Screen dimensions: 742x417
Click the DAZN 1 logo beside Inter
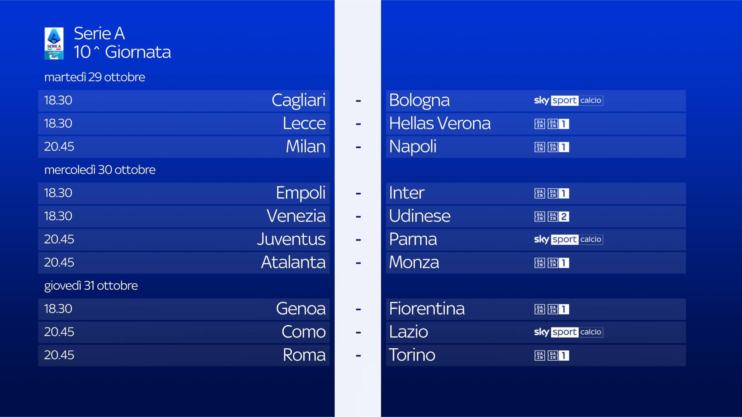click(552, 193)
